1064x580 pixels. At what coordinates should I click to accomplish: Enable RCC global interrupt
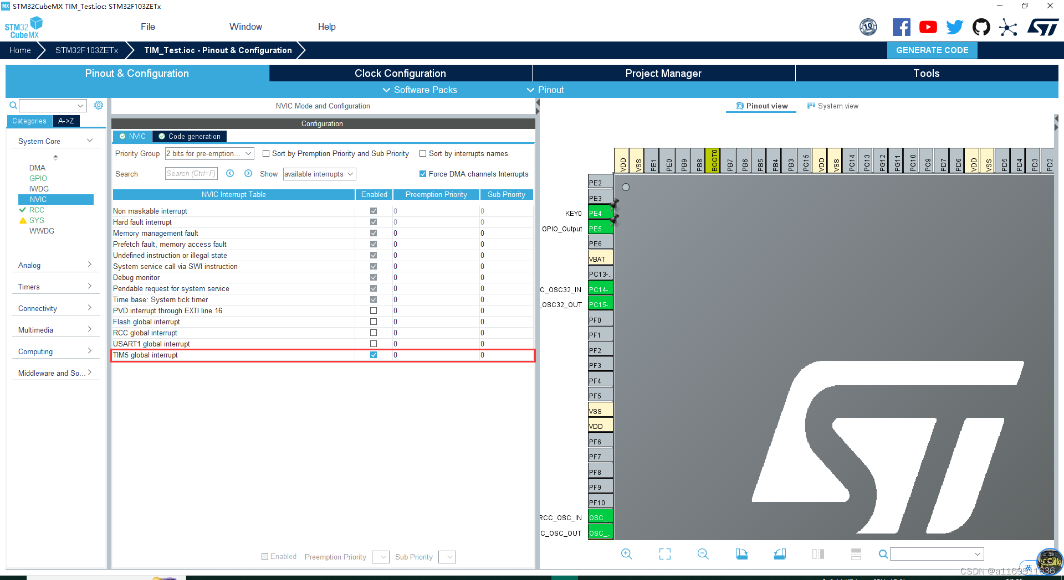coord(374,333)
